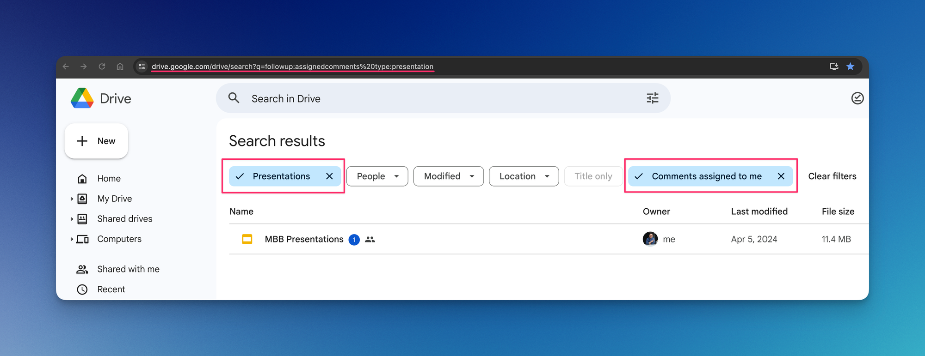925x356 pixels.
Task: Go to Home in sidebar
Action: pyautogui.click(x=109, y=179)
